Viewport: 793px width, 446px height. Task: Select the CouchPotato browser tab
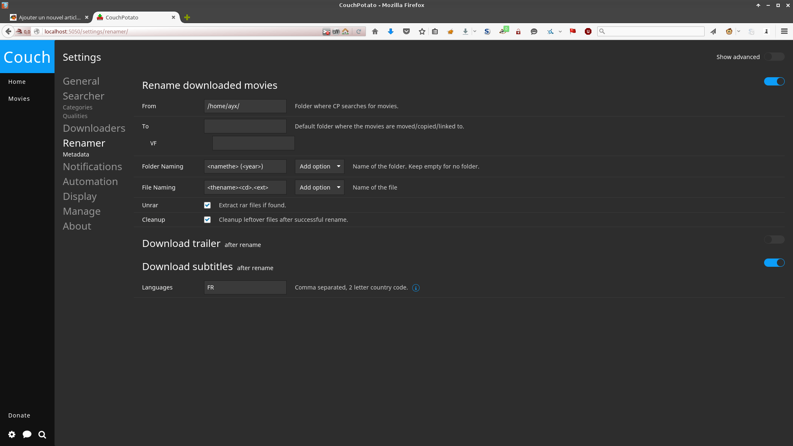point(135,17)
